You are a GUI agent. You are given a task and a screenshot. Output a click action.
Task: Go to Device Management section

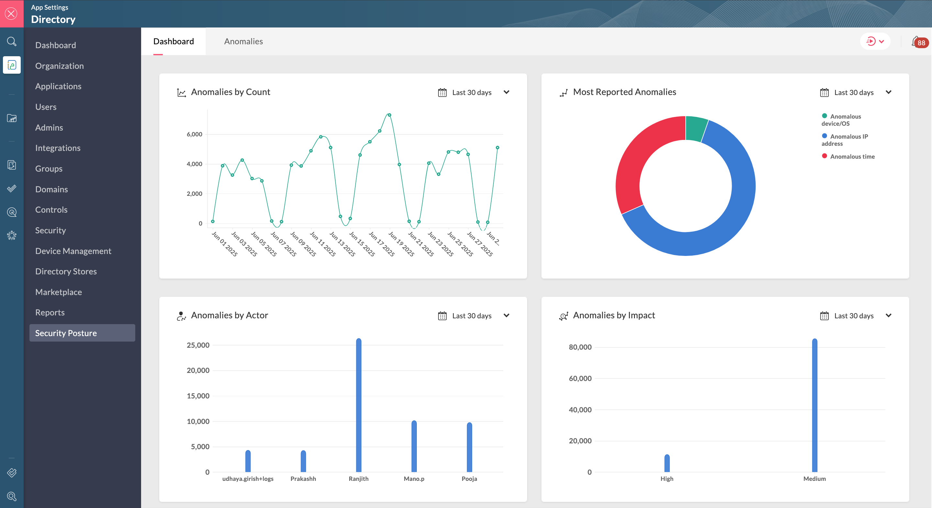[73, 251]
